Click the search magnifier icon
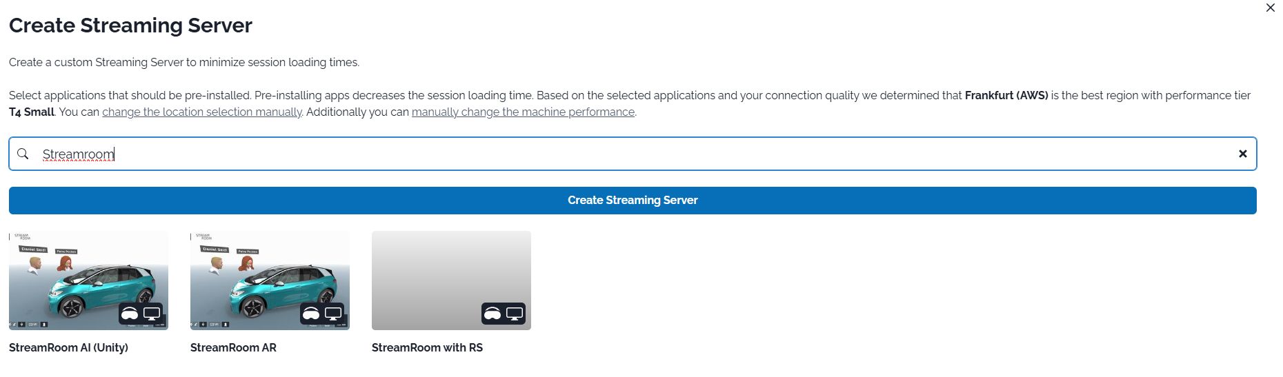Viewport: 1283px width, 377px height. point(23,154)
